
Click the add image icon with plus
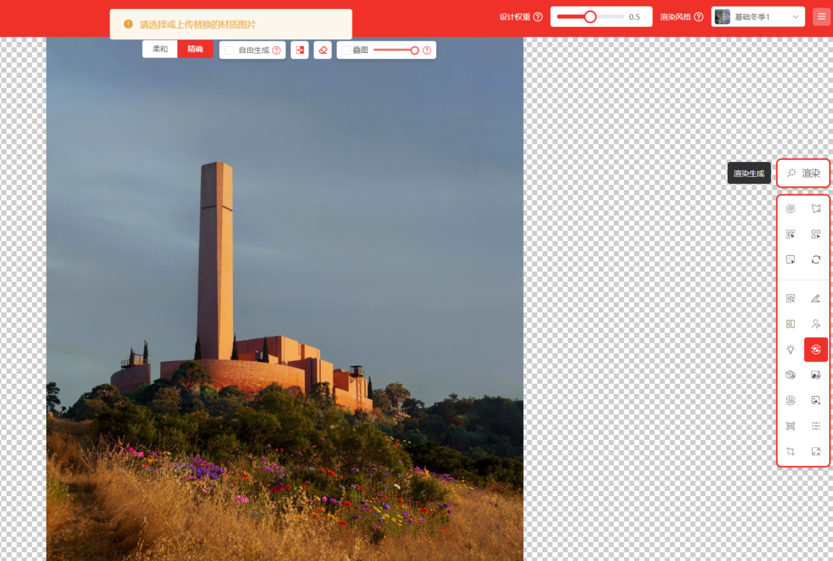[816, 400]
